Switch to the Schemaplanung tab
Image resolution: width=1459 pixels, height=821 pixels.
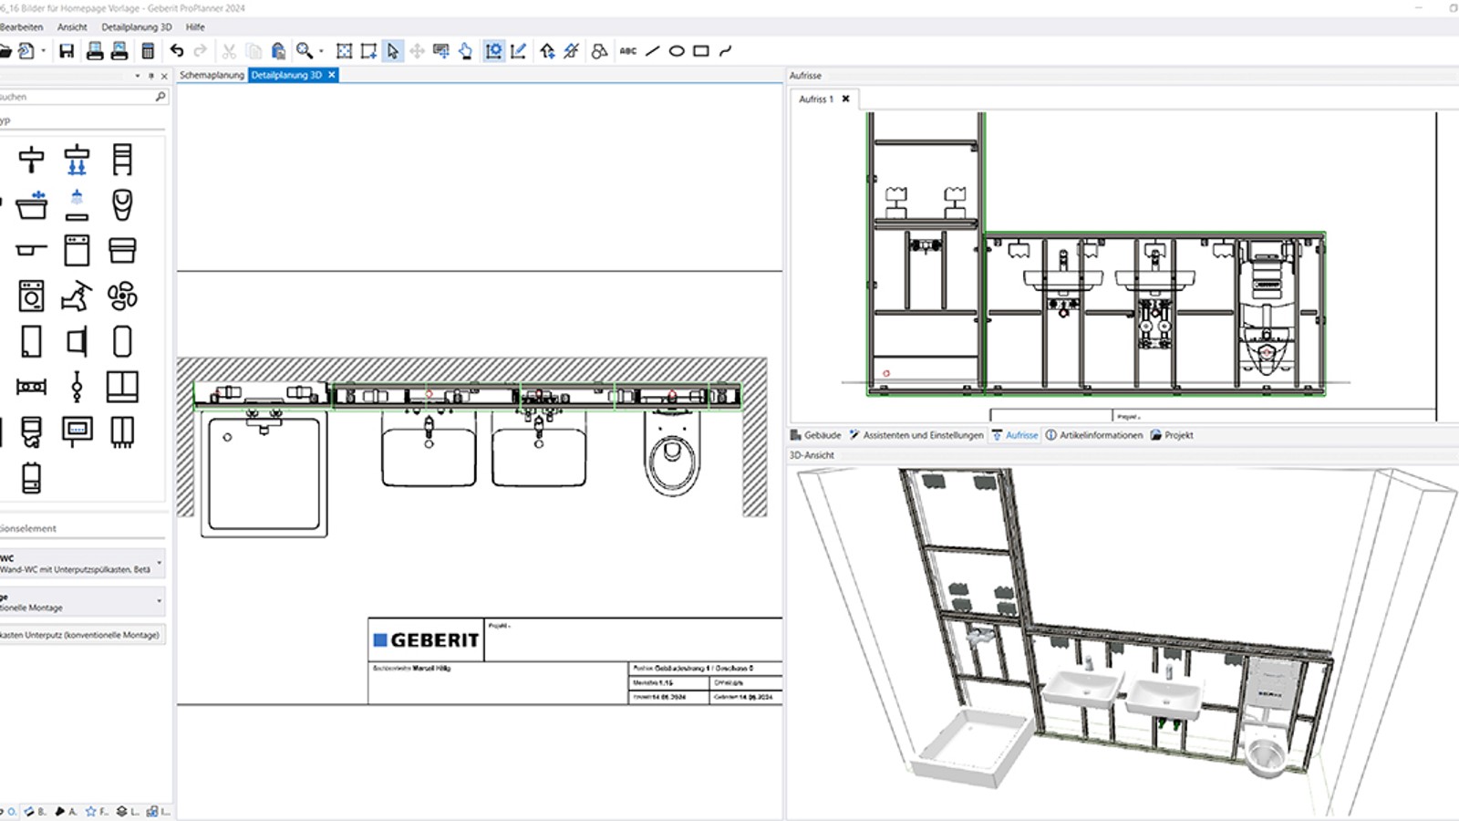(211, 75)
